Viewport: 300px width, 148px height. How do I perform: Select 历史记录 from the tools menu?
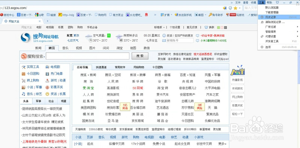[279, 17]
